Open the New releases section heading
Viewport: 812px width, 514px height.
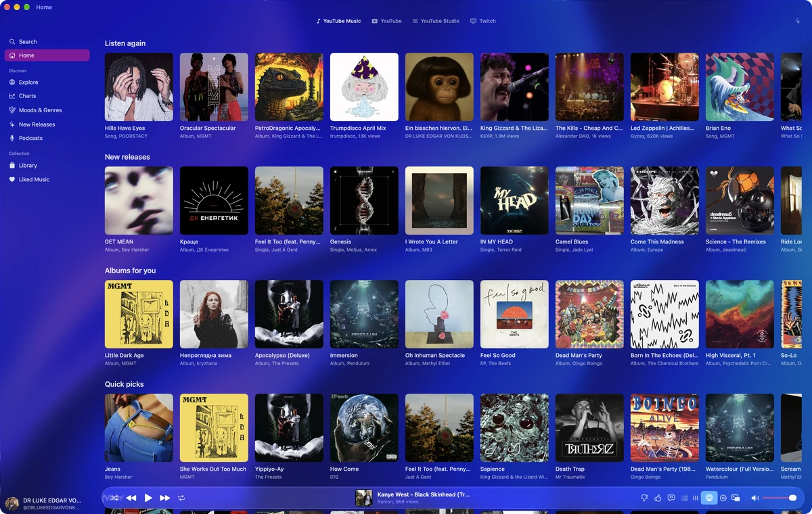click(x=127, y=157)
